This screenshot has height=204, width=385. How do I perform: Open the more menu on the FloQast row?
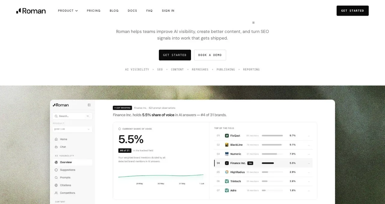(x=309, y=136)
